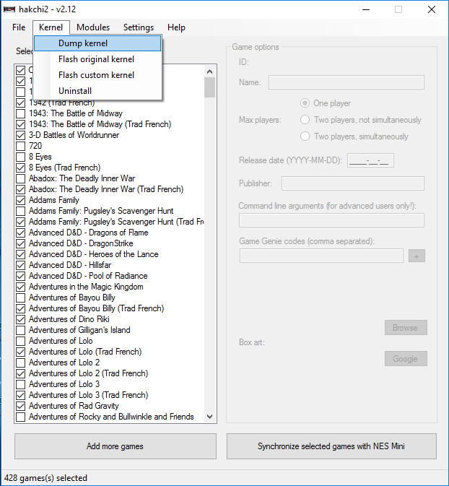The width and height of the screenshot is (449, 486).
Task: Check plain Addams Family: Pugsley's Scavenger Hunt
Action: click(x=20, y=211)
